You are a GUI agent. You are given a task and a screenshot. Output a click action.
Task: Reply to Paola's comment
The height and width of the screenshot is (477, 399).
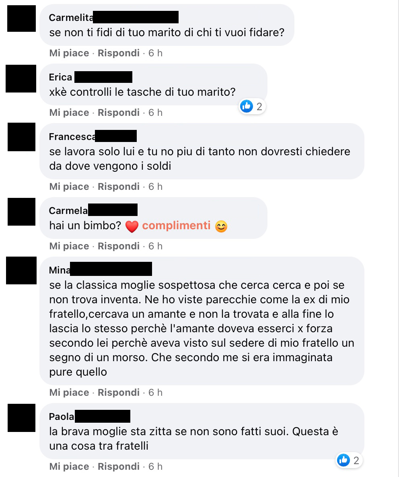pyautogui.click(x=119, y=467)
